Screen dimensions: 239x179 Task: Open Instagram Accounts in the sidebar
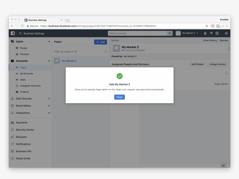point(30,86)
